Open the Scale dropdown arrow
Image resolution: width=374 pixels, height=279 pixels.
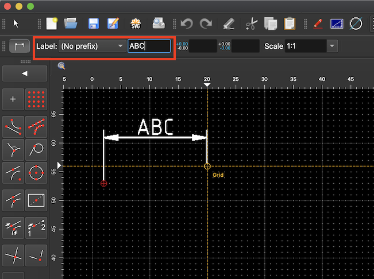pos(332,46)
